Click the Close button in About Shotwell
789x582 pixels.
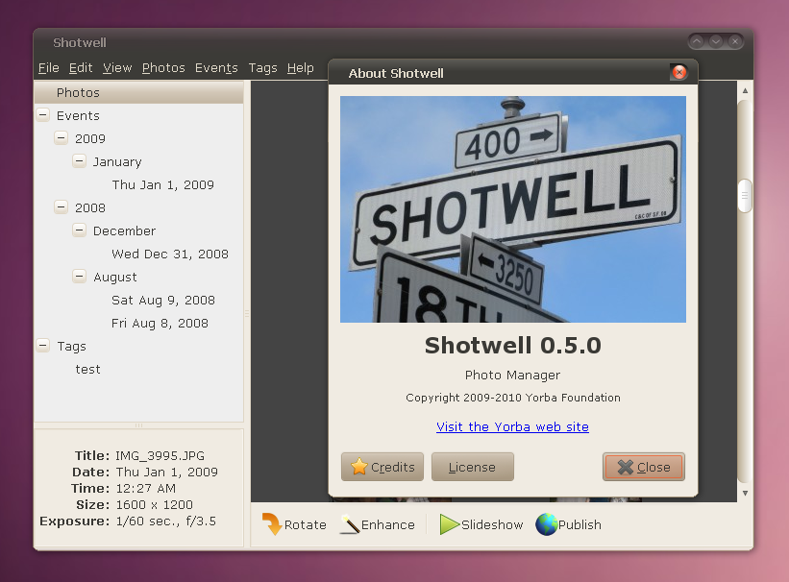coord(644,467)
